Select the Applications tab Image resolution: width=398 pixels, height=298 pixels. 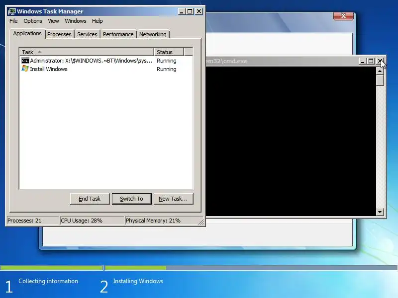pyautogui.click(x=27, y=33)
